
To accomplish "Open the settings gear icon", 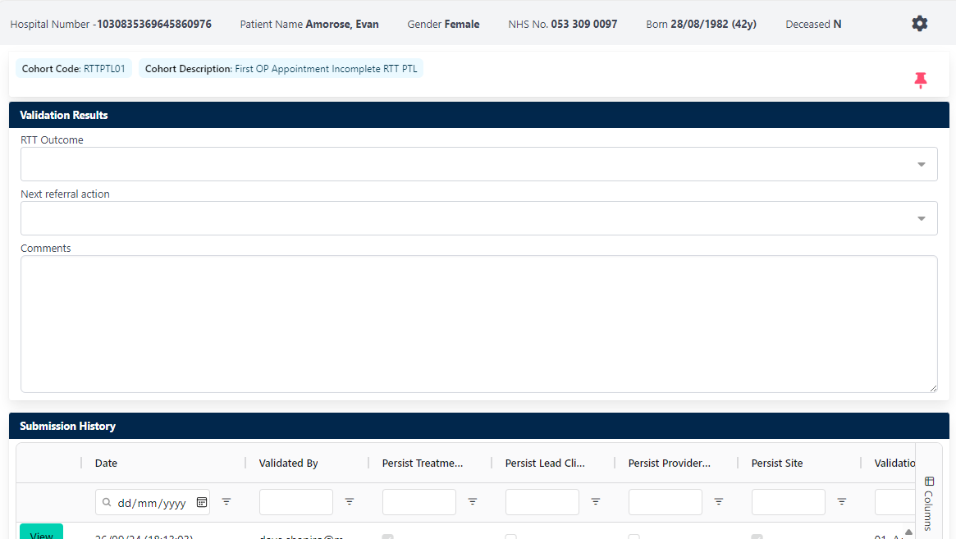I will [x=919, y=24].
